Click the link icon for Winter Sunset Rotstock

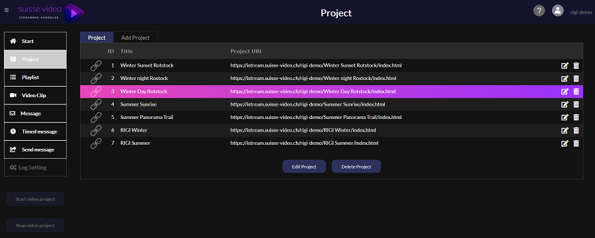(96, 65)
